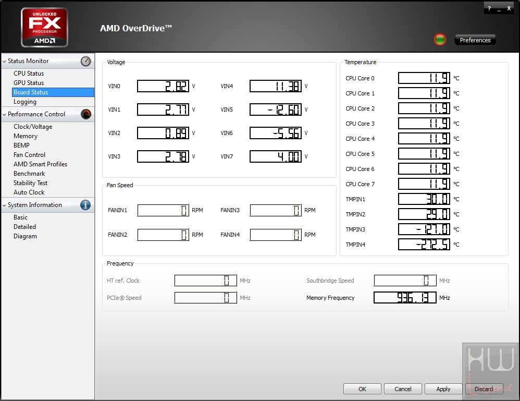
Task: Open the Logging page
Action: [x=25, y=102]
